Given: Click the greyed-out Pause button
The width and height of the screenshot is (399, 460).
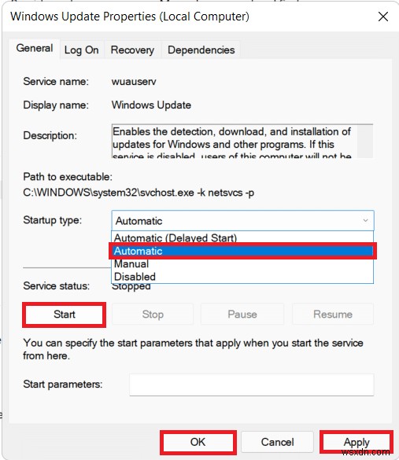Looking at the screenshot, I should (242, 315).
